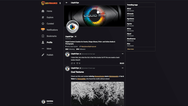Screen dimensions: 188x106
Task: Click the Publish pencil icon
Action: [x=43, y=55]
